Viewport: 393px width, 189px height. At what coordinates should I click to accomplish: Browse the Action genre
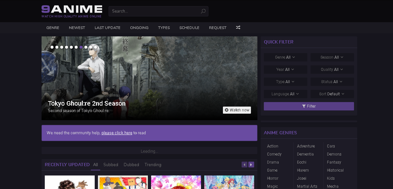click(x=273, y=146)
